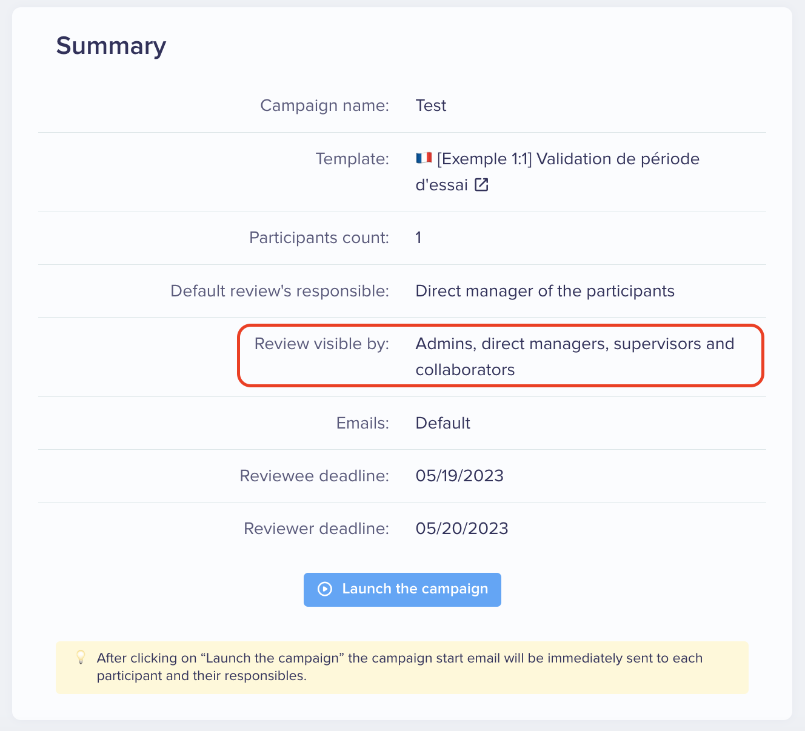The image size is (805, 731).
Task: Open template via external link icon
Action: tap(481, 185)
